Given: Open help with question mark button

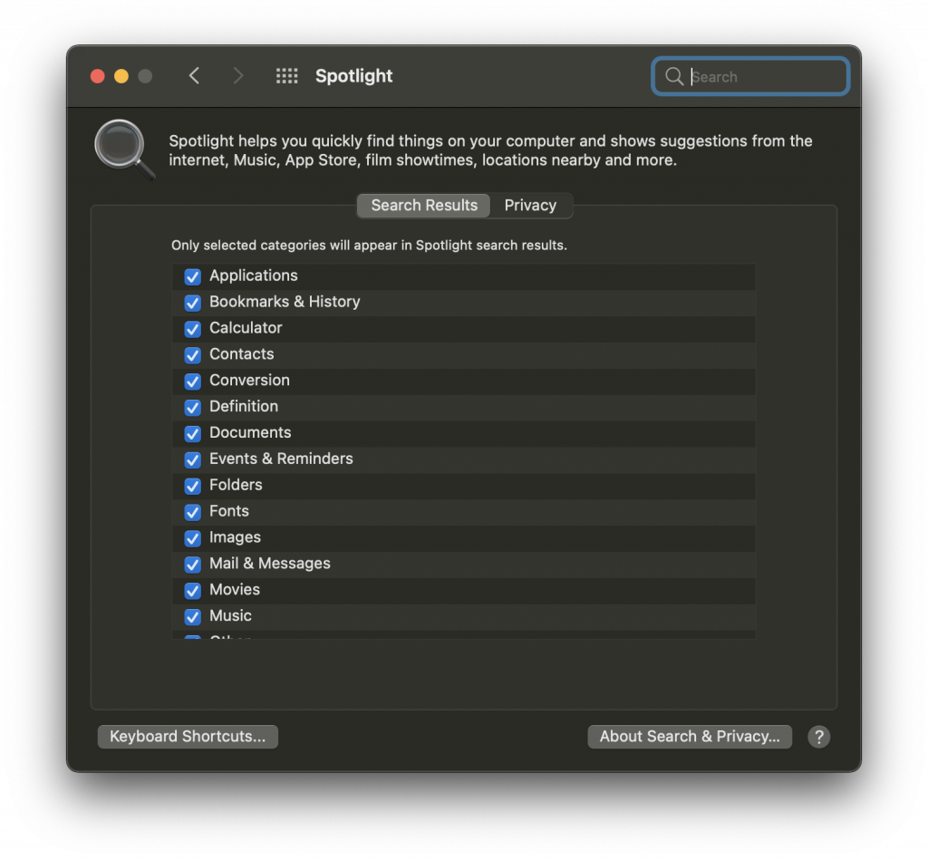Looking at the screenshot, I should point(819,737).
